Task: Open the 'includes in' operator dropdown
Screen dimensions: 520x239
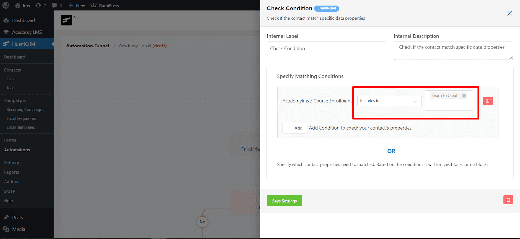Action: pyautogui.click(x=389, y=101)
